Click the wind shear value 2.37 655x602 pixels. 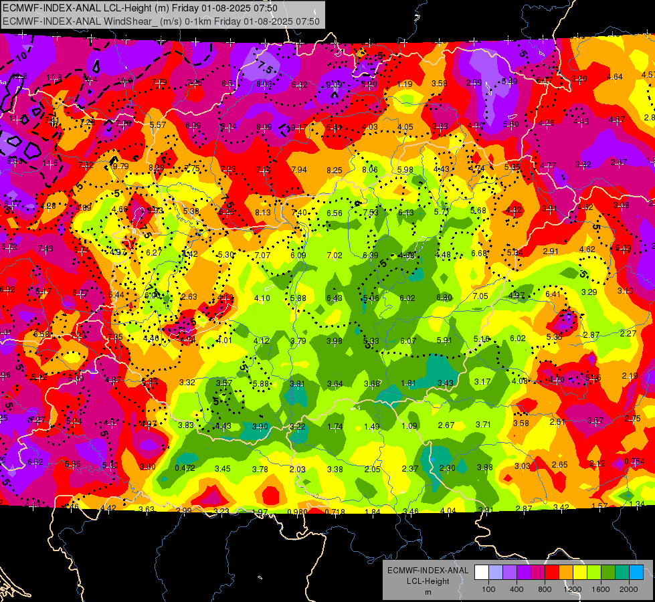(409, 469)
